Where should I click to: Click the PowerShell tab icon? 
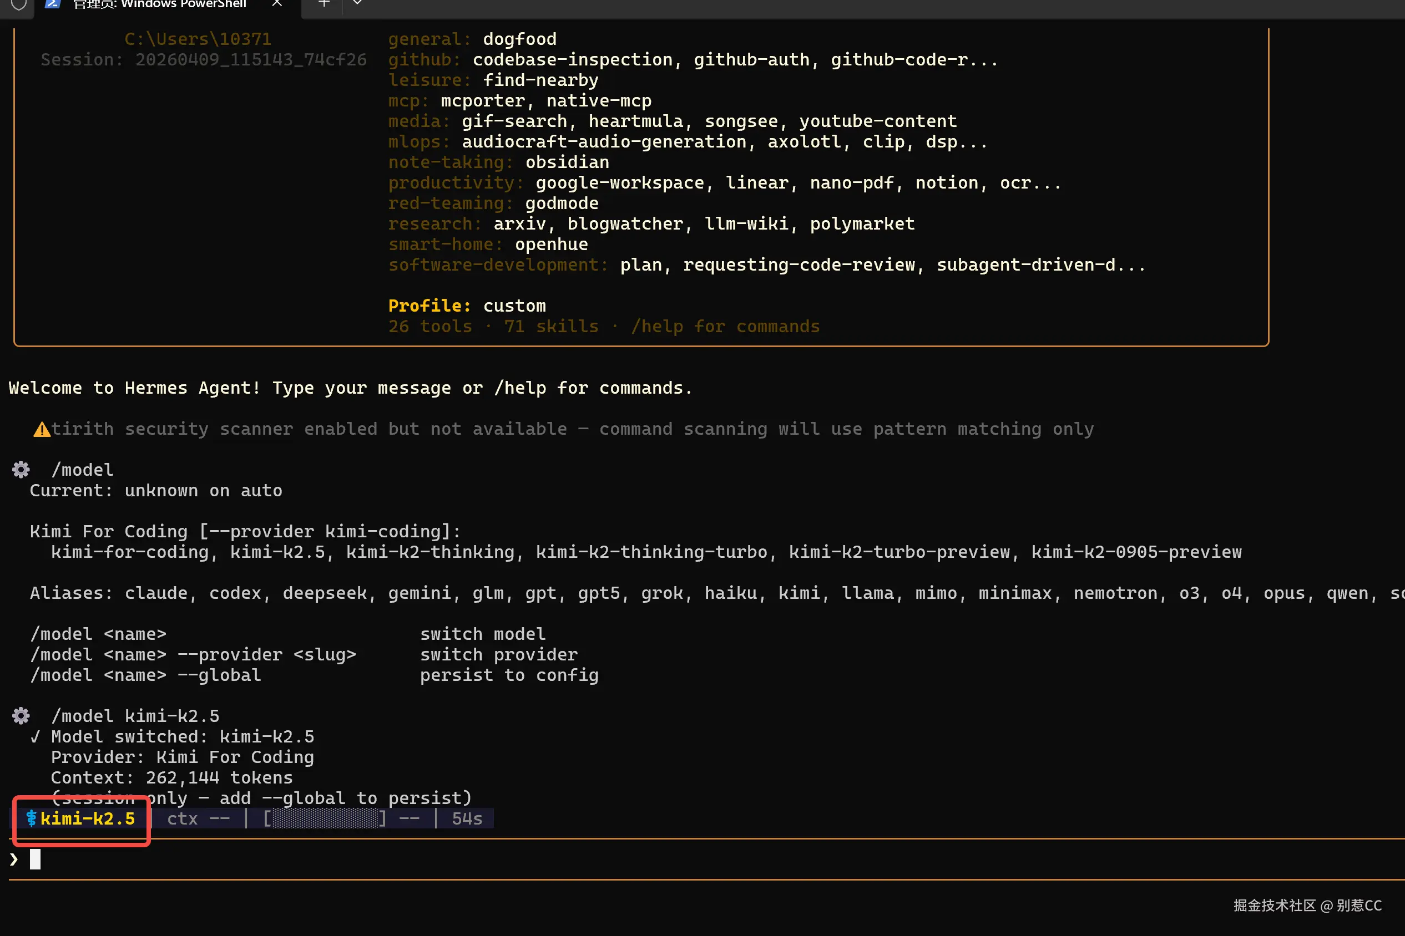click(53, 4)
